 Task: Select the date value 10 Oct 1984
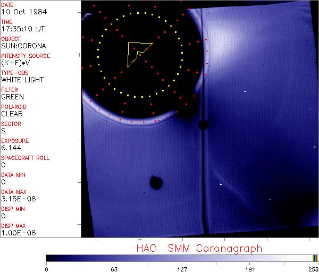click(x=24, y=12)
